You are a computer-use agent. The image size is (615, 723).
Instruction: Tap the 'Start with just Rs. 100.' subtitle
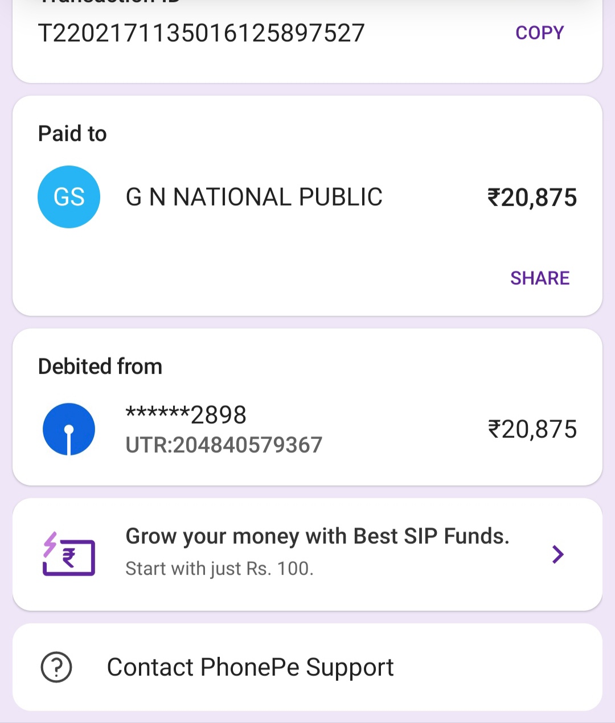point(219,568)
